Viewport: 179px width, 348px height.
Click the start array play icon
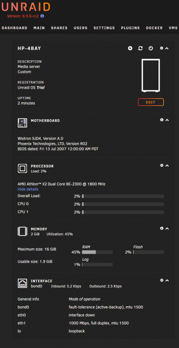[x=130, y=48]
